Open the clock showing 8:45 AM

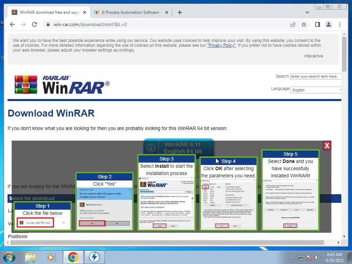(334, 257)
